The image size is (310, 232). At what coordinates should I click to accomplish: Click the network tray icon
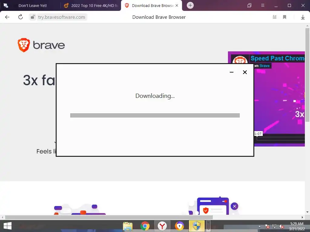[x=274, y=226]
